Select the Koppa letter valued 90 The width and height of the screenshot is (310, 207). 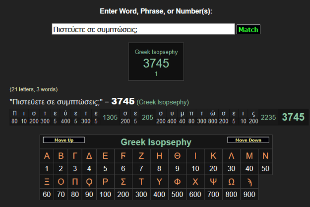[89, 181]
